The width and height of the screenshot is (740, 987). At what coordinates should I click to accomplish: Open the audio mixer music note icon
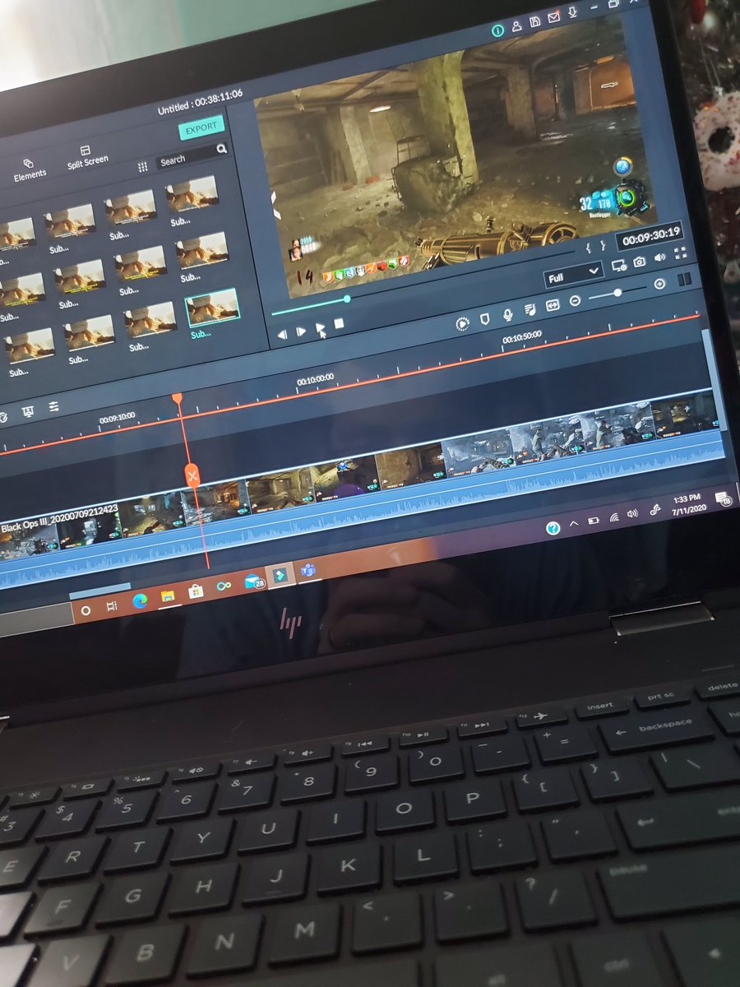[x=530, y=310]
